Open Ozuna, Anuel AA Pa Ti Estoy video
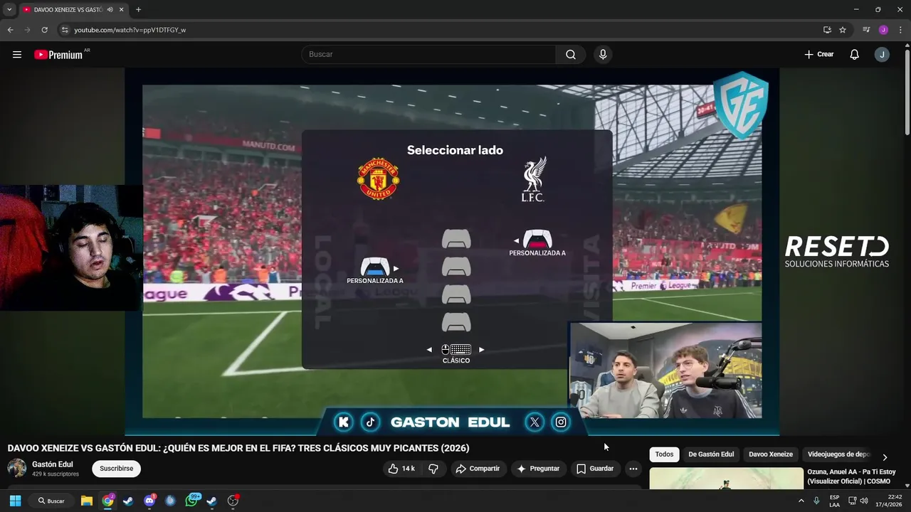 click(x=851, y=476)
